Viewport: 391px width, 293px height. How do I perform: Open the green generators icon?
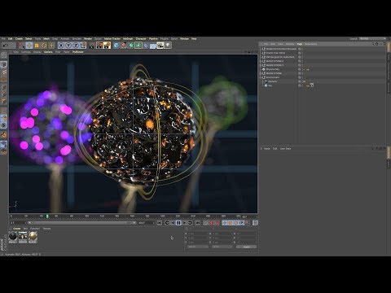131,46
